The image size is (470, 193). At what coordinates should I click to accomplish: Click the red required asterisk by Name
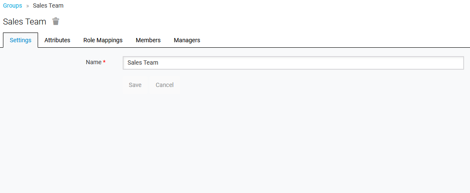tap(104, 62)
